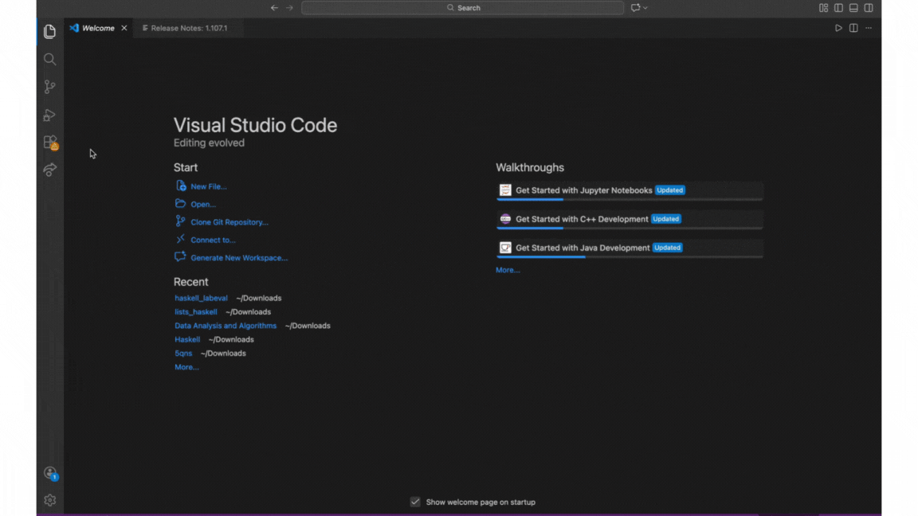Toggle the Primary Side Bar visibility
This screenshot has width=918, height=516.
click(x=838, y=7)
